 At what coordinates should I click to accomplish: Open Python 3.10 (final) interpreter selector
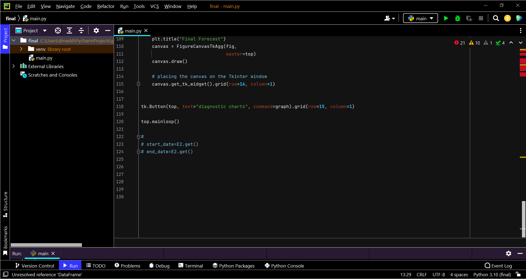(x=492, y=274)
